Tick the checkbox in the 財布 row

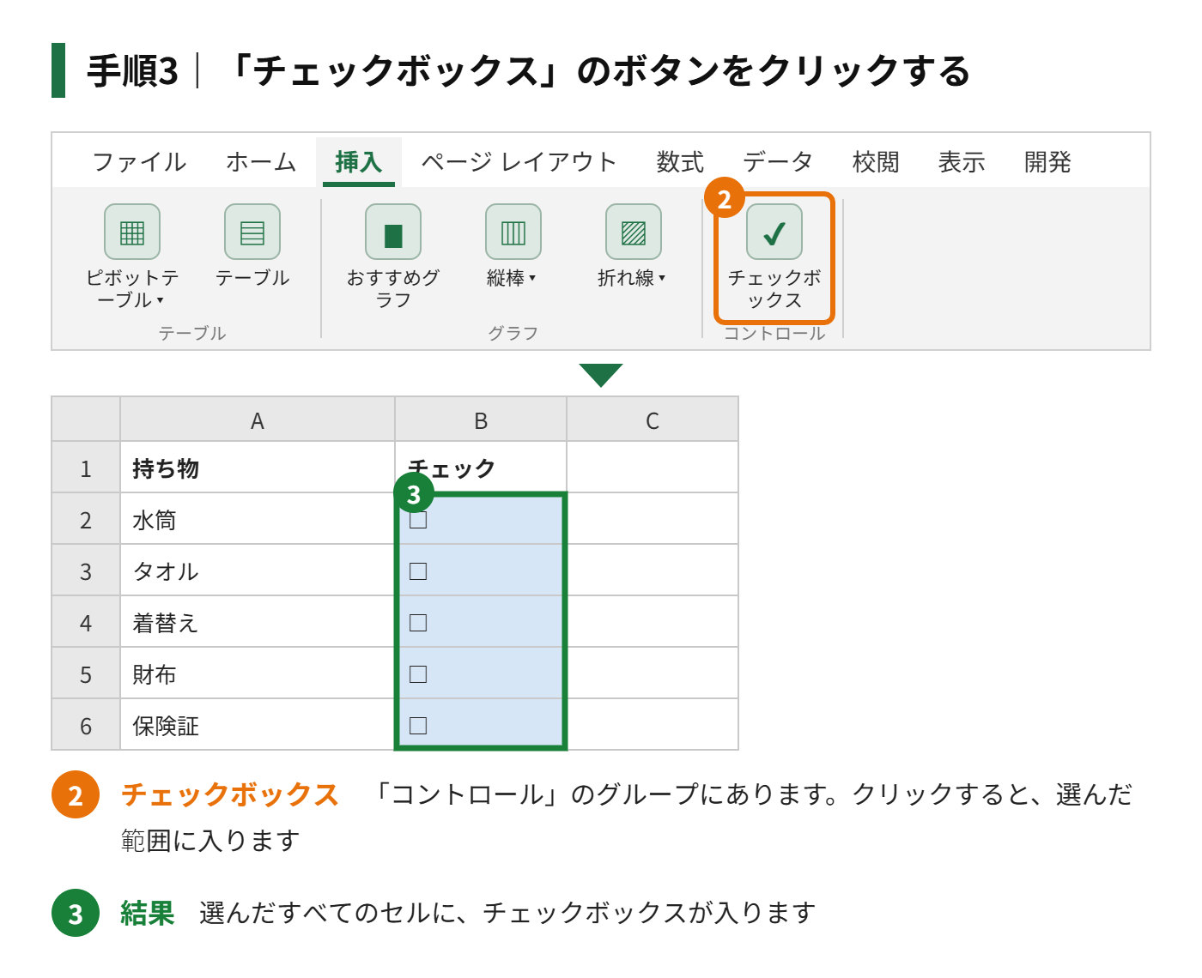418,674
